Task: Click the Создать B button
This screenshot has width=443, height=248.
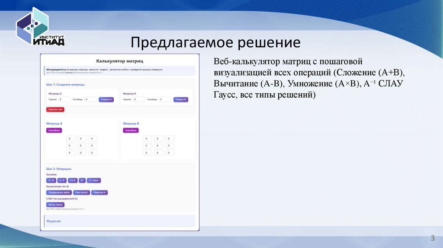Action: 181,100
